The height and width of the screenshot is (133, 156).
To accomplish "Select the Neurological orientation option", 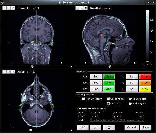I will coord(130,99).
